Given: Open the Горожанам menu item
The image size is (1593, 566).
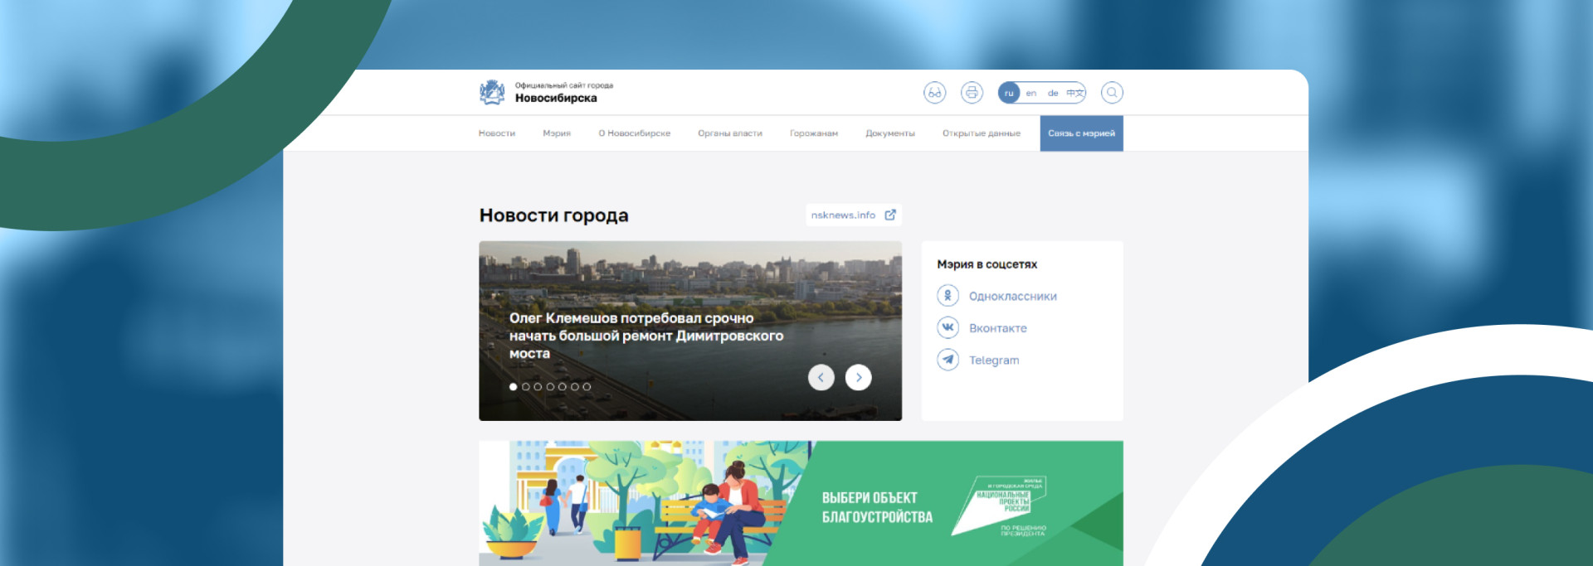Looking at the screenshot, I should 813,133.
